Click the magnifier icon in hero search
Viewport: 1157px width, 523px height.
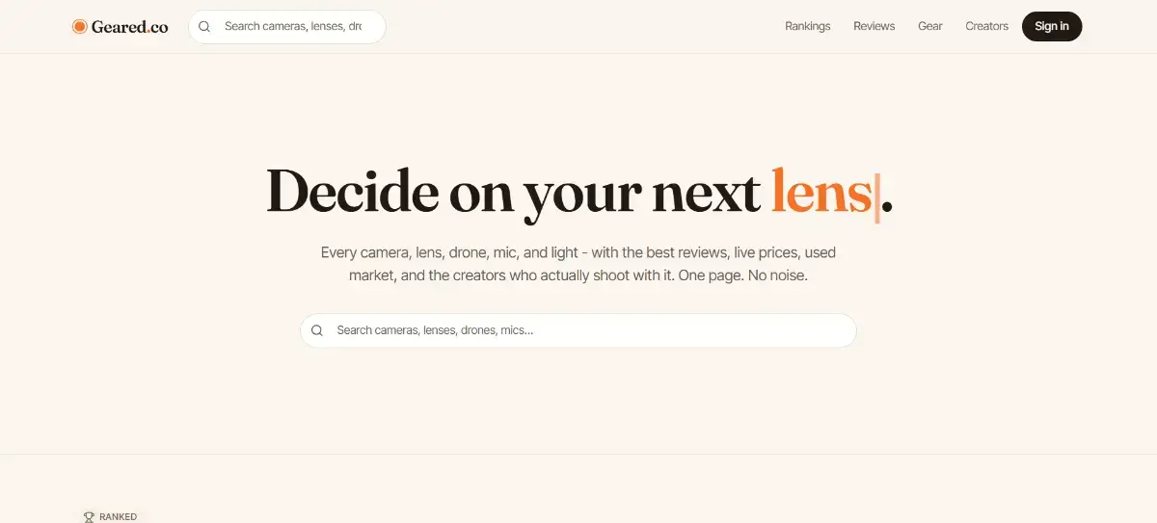coord(317,330)
